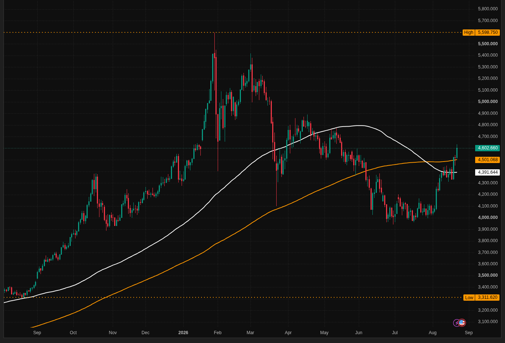Click the 5,800.000 price axis label
Image resolution: width=505 pixels, height=343 pixels.
488,9
